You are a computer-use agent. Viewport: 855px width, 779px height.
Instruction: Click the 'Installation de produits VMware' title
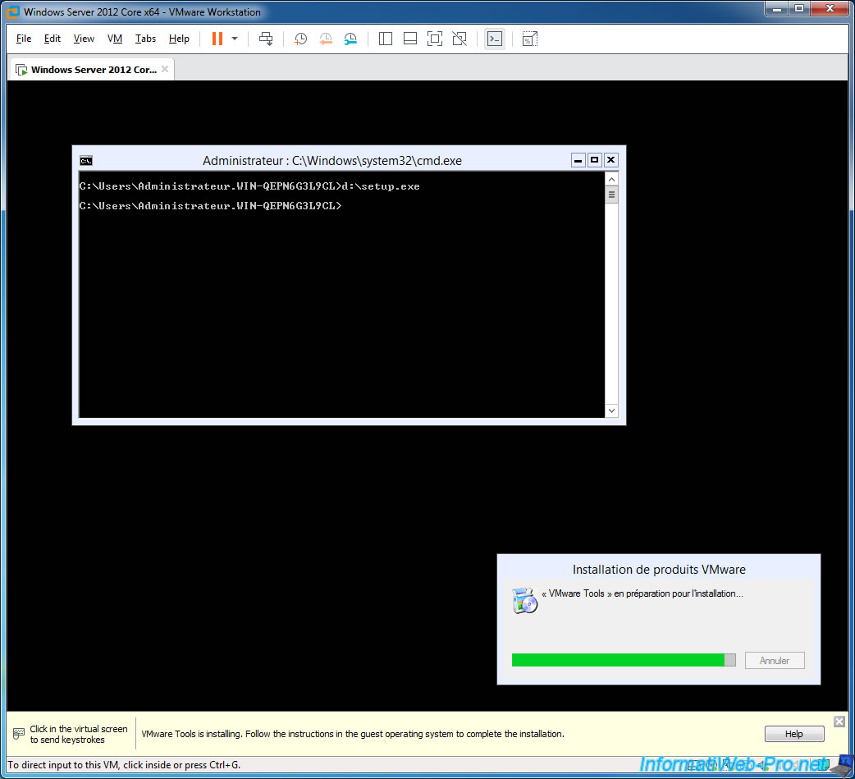659,569
